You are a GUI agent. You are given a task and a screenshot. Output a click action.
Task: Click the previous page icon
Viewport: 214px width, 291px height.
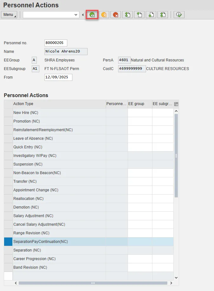click(139, 15)
